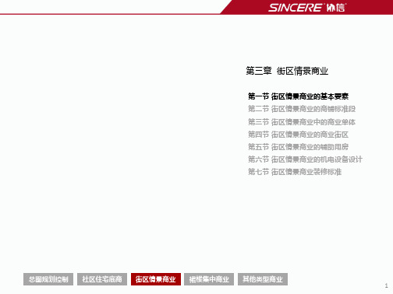This screenshot has width=393, height=294.
Task: Open the 社区住宅底商 navigation tab
Action: pyautogui.click(x=102, y=279)
